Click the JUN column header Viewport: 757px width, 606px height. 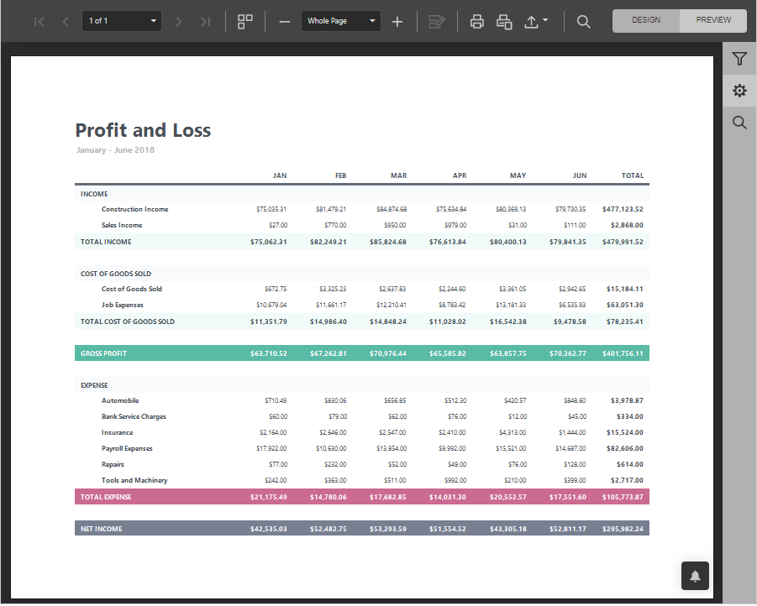580,175
